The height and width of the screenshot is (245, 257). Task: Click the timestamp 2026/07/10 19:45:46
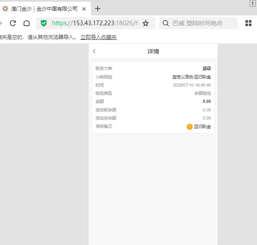coord(192,85)
